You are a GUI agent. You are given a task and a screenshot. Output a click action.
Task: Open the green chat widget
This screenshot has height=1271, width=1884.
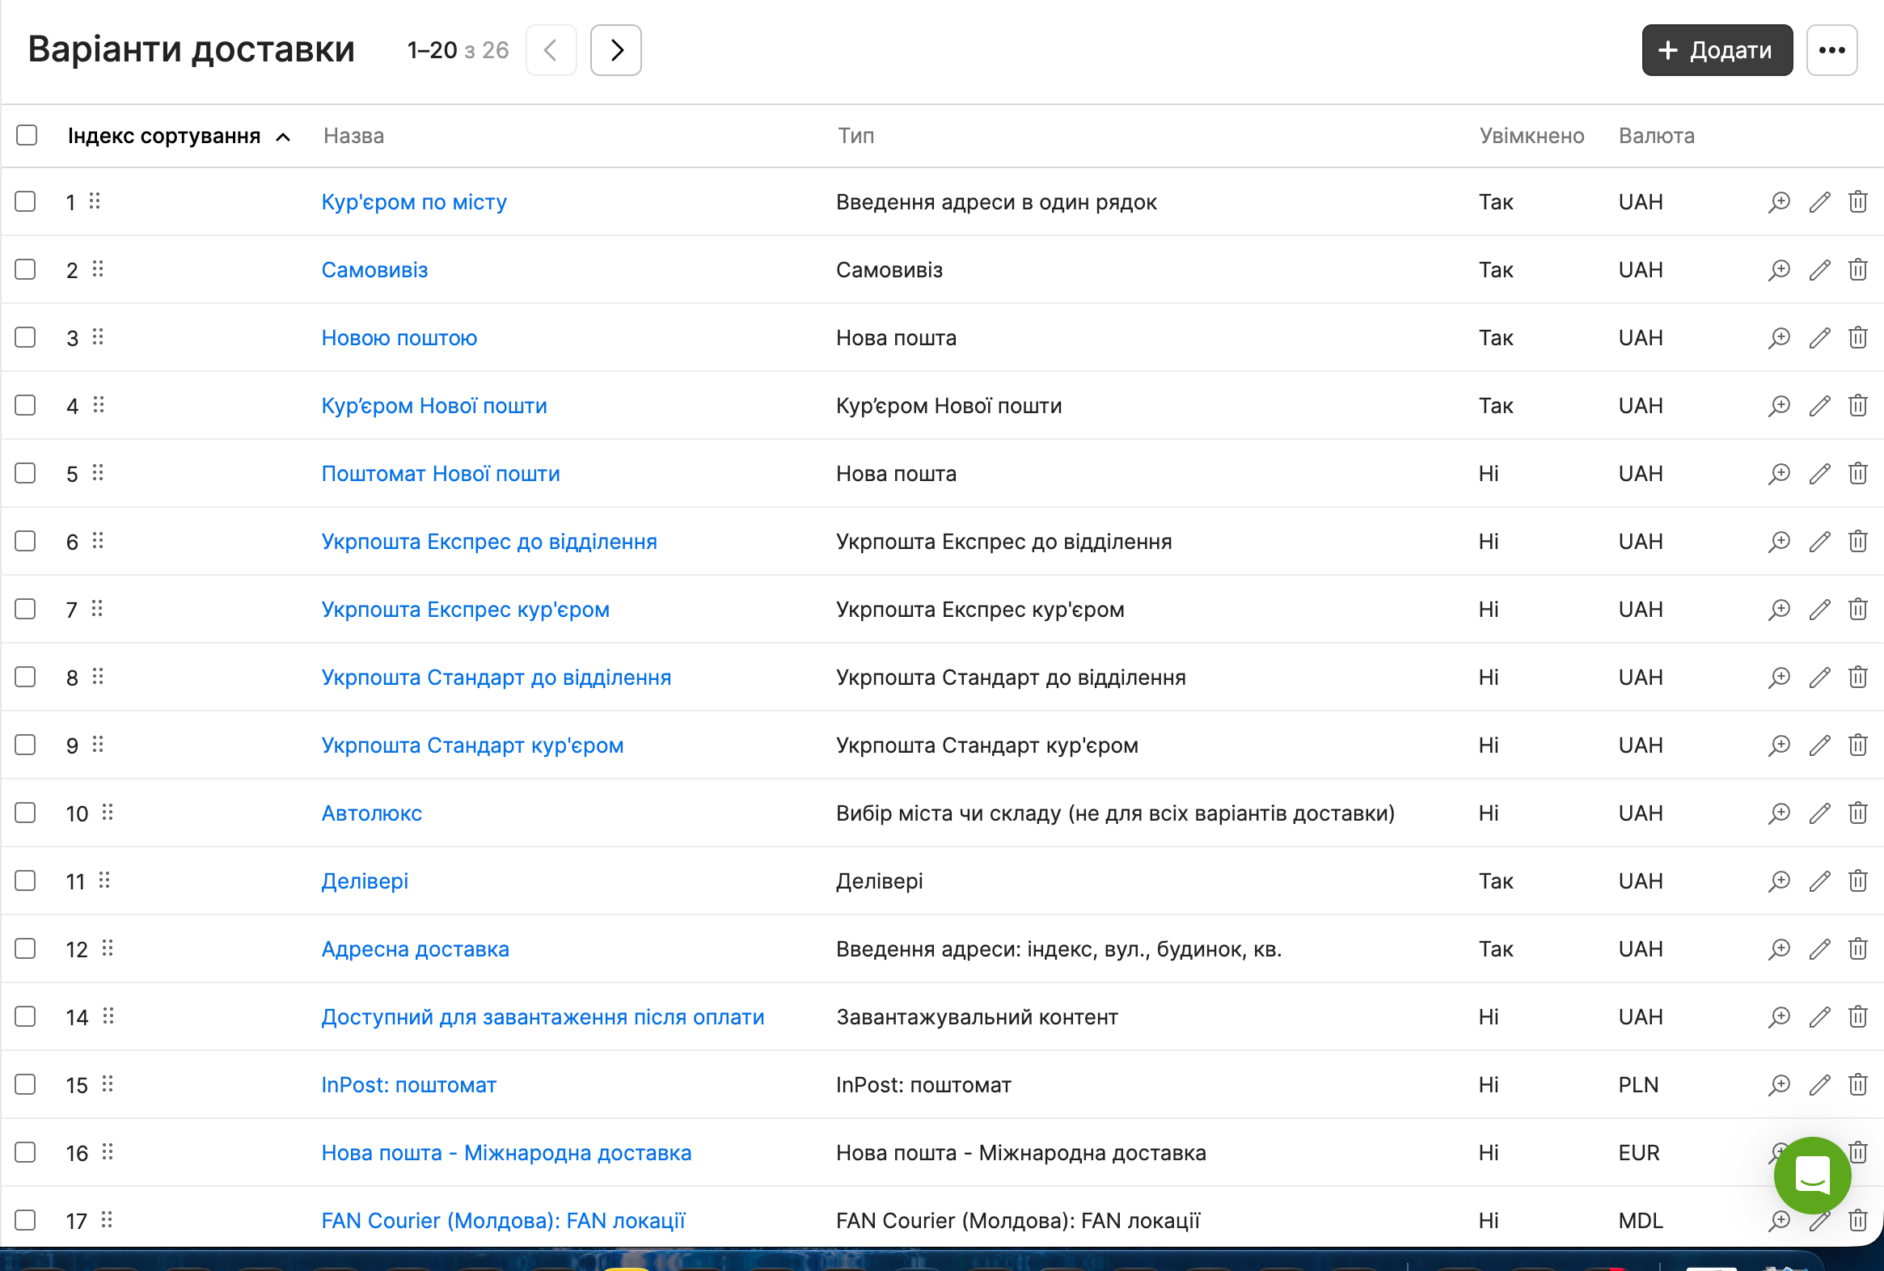coord(1812,1176)
